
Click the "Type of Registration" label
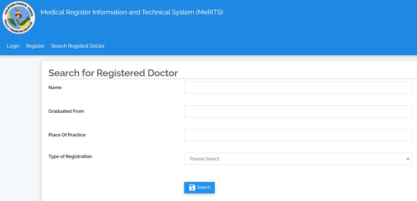70,156
